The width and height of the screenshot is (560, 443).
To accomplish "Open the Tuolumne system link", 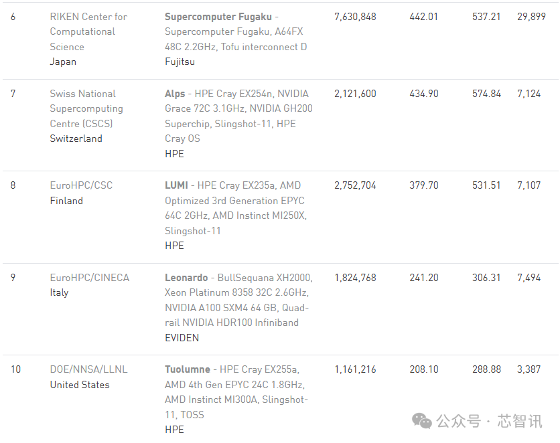I will [188, 369].
